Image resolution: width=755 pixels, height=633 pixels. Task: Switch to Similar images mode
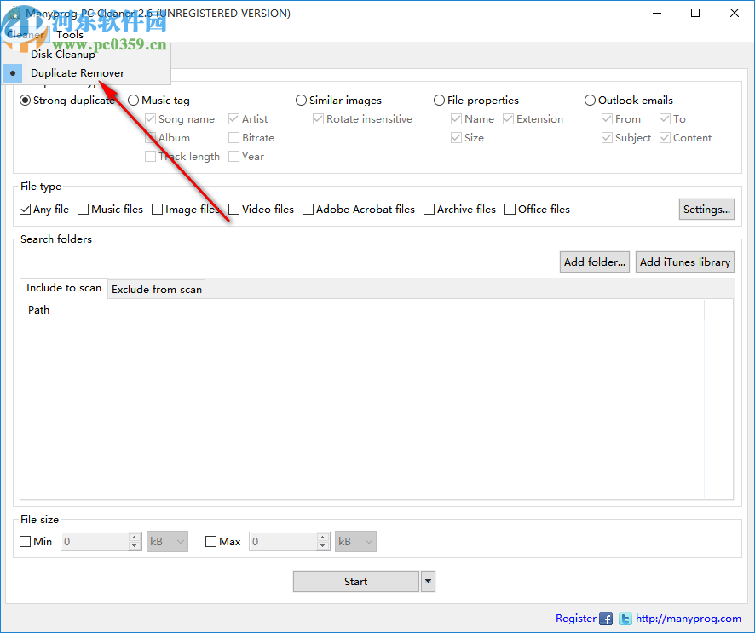click(301, 100)
